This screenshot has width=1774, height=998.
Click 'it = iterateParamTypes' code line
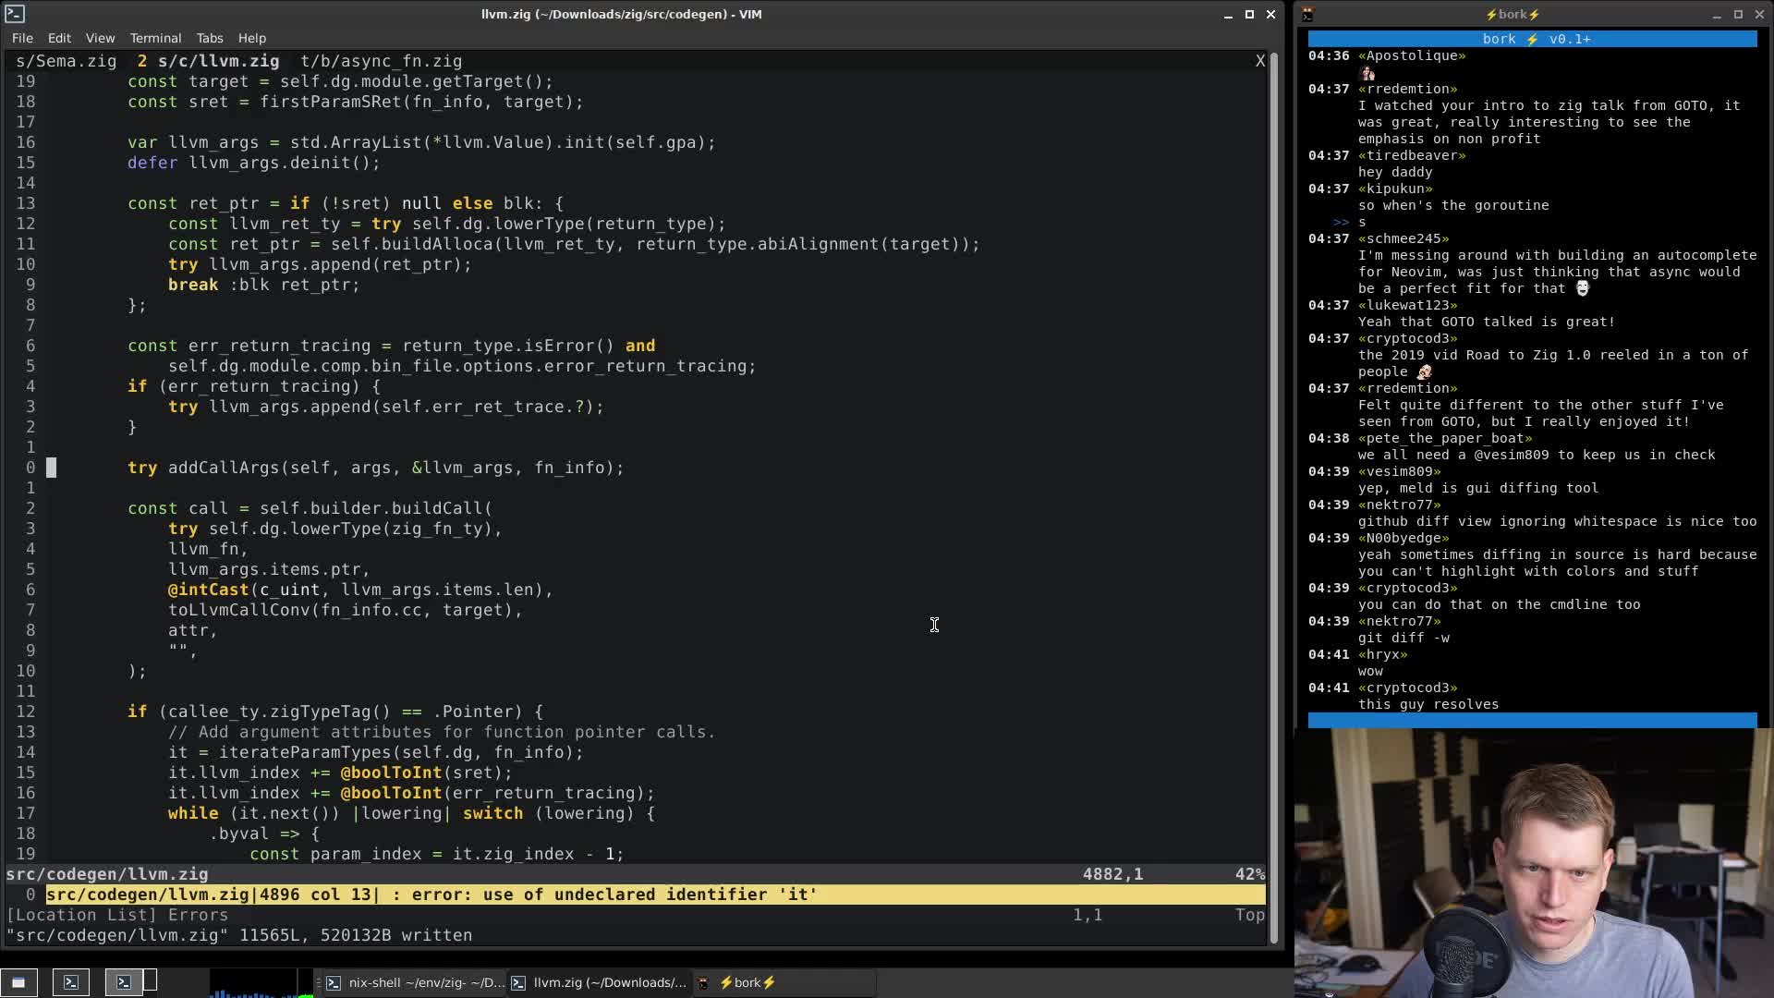click(375, 752)
